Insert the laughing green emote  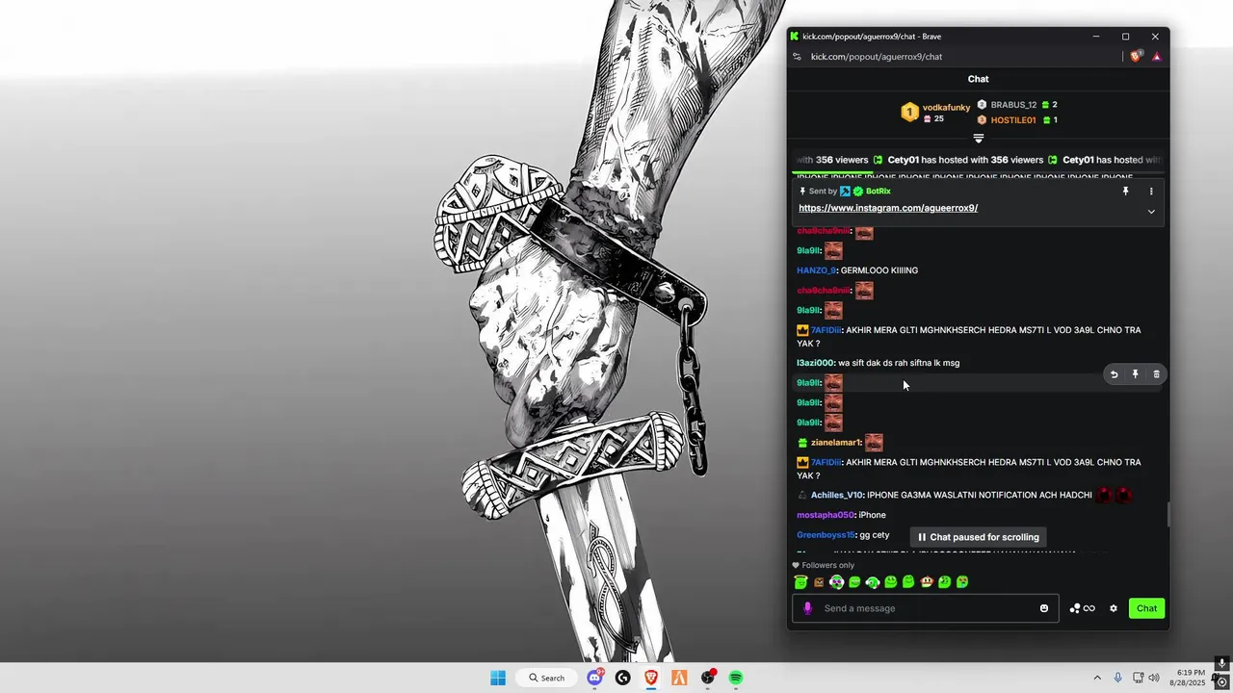click(x=854, y=581)
